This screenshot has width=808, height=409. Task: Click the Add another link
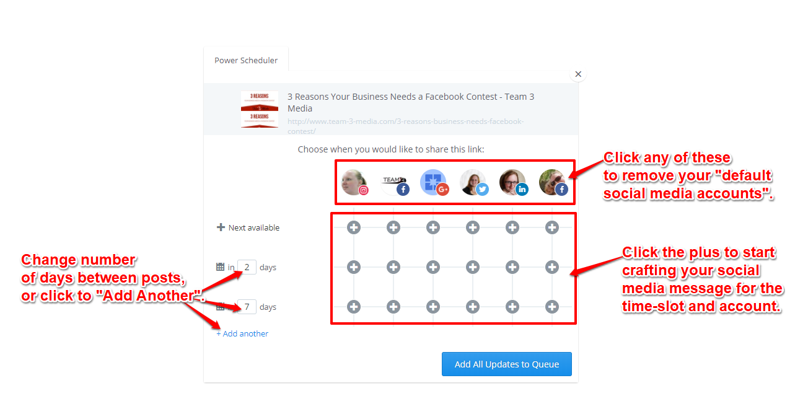(x=242, y=333)
